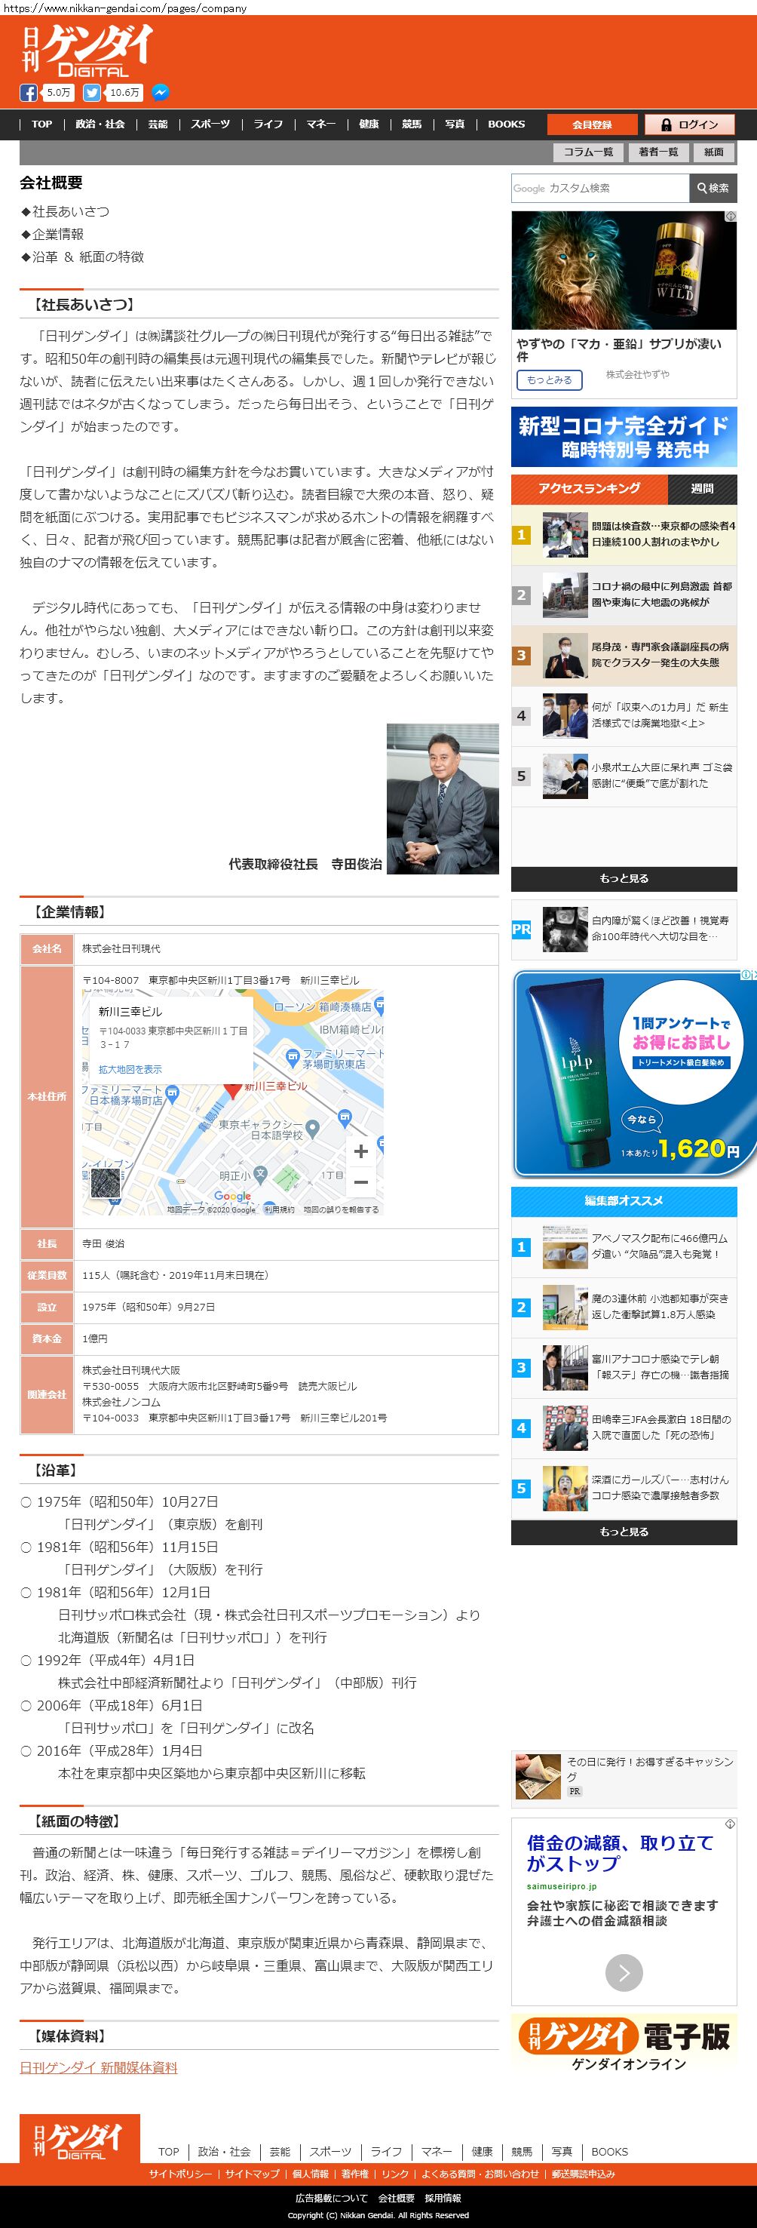This screenshot has height=2228, width=757.
Task: Open the 日刊ゲンダイ 新聞媒体資料 link
Action: click(x=99, y=2068)
